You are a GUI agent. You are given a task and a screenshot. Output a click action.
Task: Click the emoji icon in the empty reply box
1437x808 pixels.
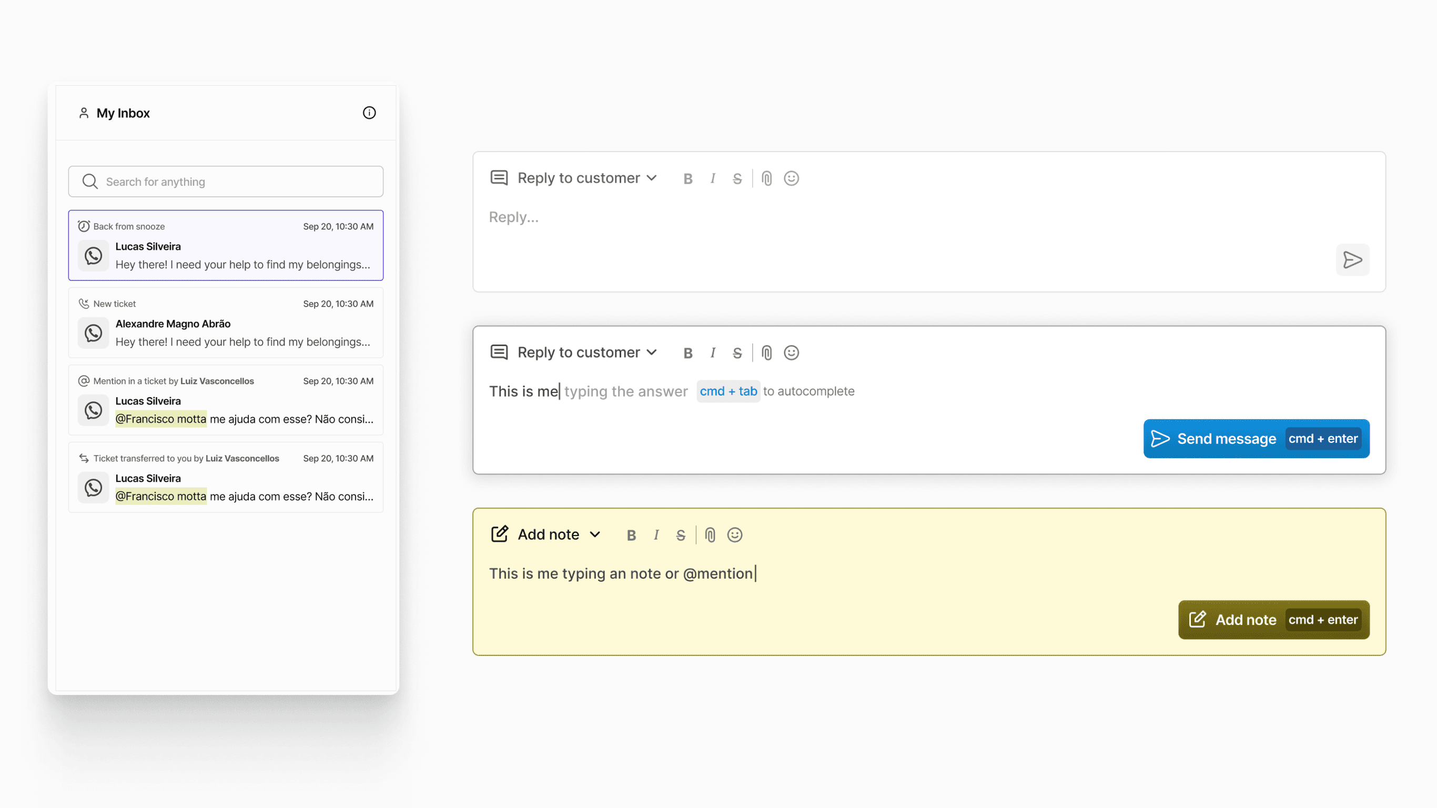[791, 178]
